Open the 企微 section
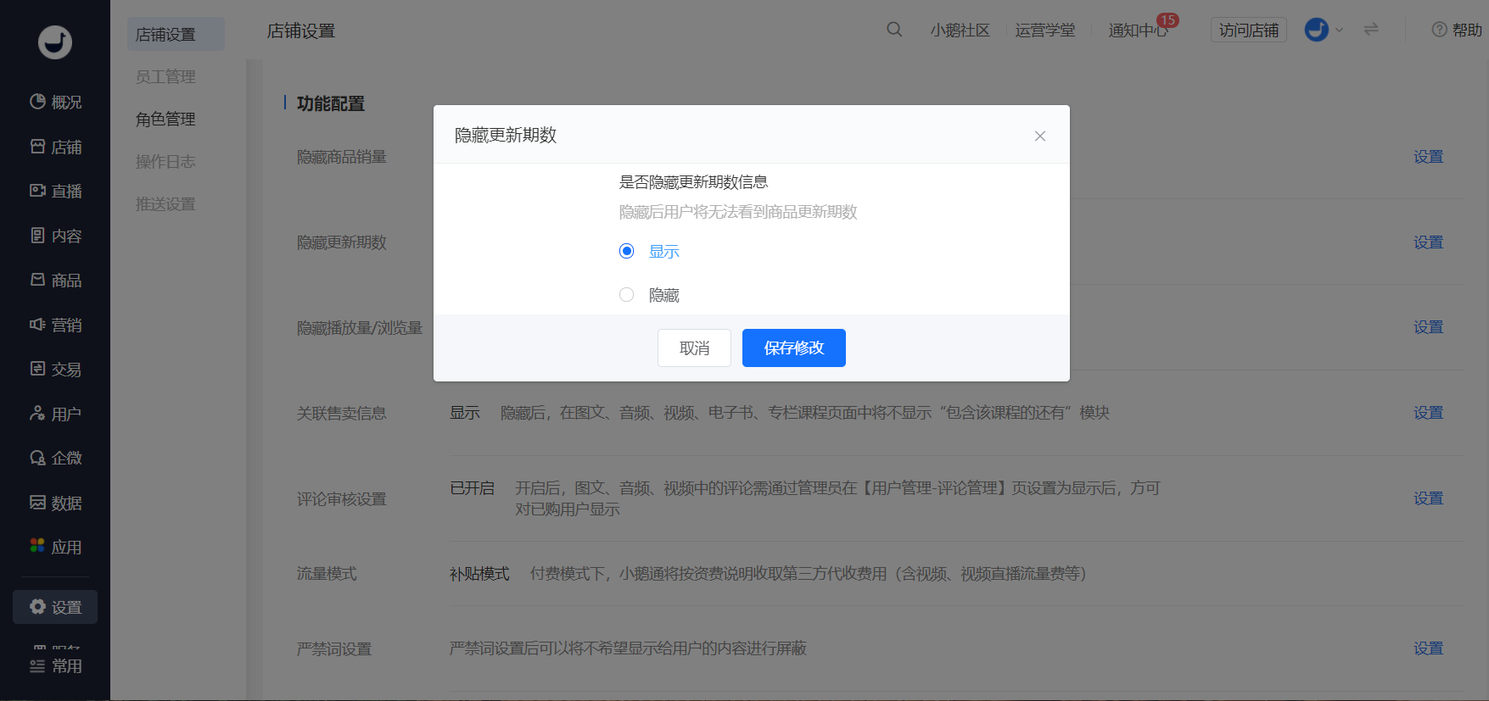The height and width of the screenshot is (701, 1489). [55, 458]
